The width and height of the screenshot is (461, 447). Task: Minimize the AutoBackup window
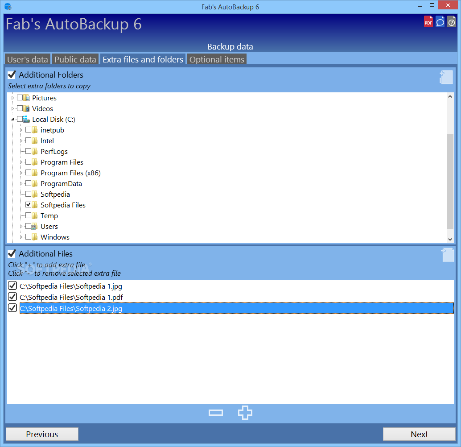(420, 6)
